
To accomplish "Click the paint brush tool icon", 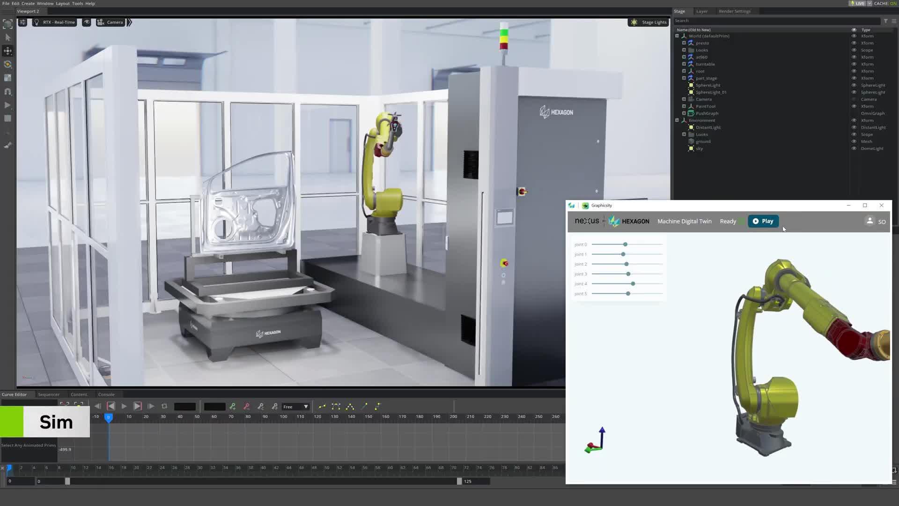I will click(7, 146).
